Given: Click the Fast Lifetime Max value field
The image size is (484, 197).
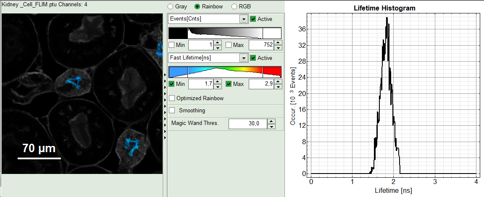Looking at the screenshot, I should pos(261,84).
